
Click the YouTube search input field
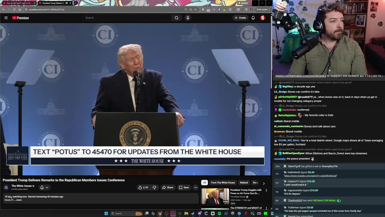coord(128,18)
